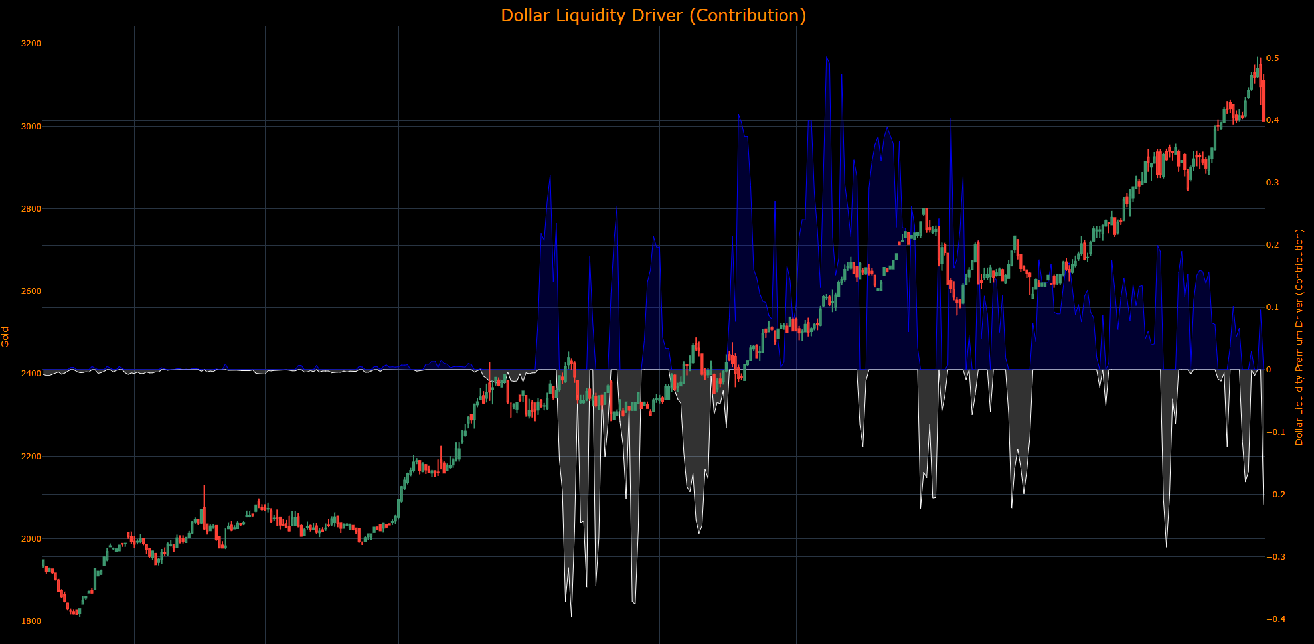Click the 1800 tick on the Gold axis
1314x644 pixels.
(31, 621)
